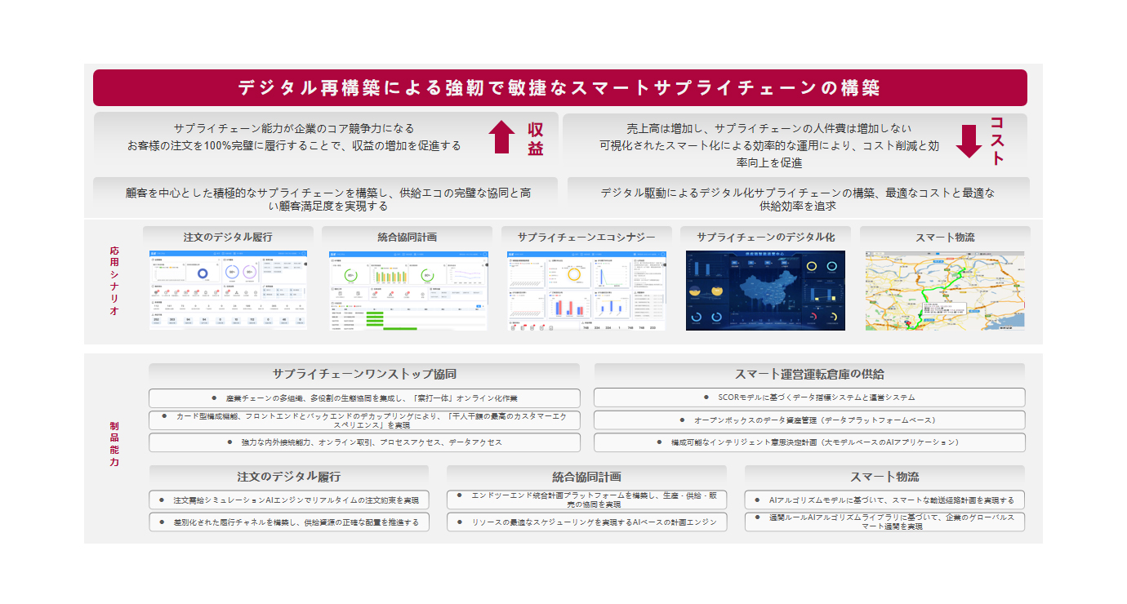Image resolution: width=1127 pixels, height=604 pixels.
Task: Open the スマート物流 route map thumbnail
Action: point(945,290)
